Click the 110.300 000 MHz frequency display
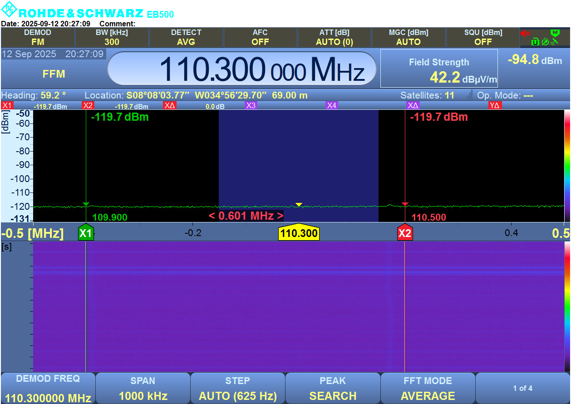This screenshot has width=571, height=404. (x=242, y=69)
